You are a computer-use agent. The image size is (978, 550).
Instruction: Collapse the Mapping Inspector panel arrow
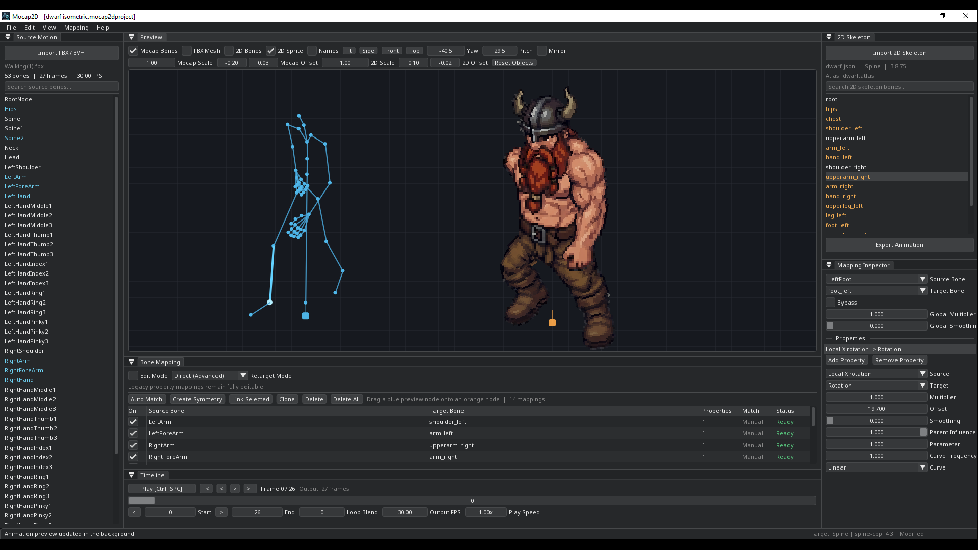(x=829, y=265)
